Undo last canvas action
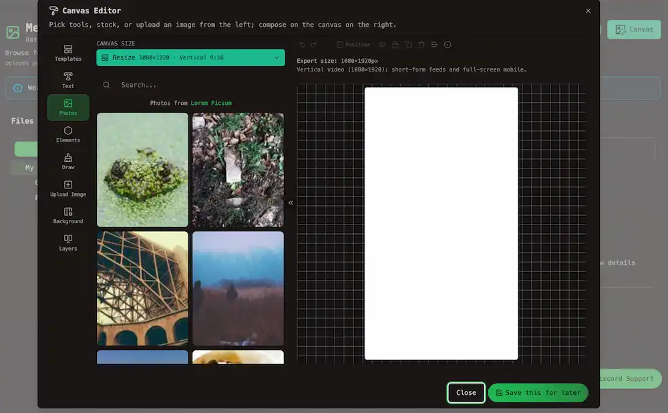668x413 pixels. pyautogui.click(x=302, y=44)
